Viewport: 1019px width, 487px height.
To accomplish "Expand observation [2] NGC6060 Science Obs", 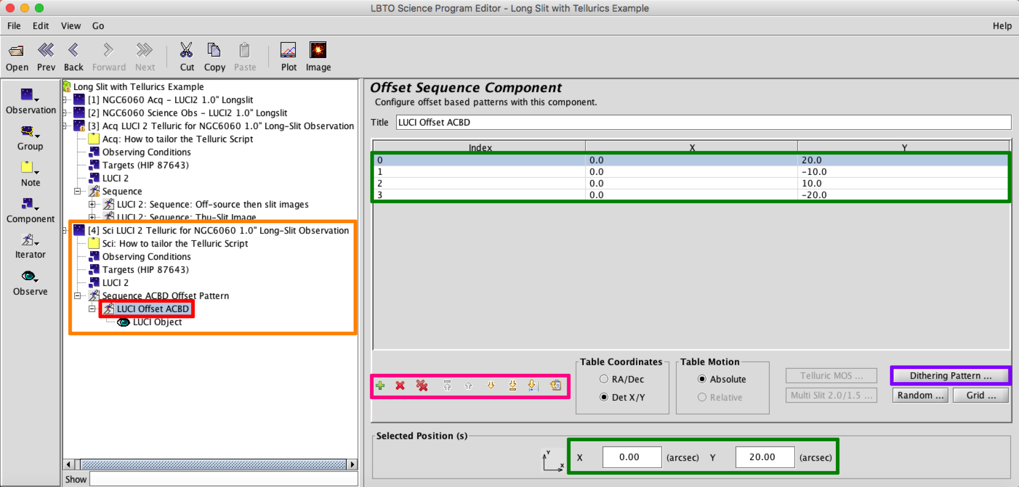I will pos(65,113).
